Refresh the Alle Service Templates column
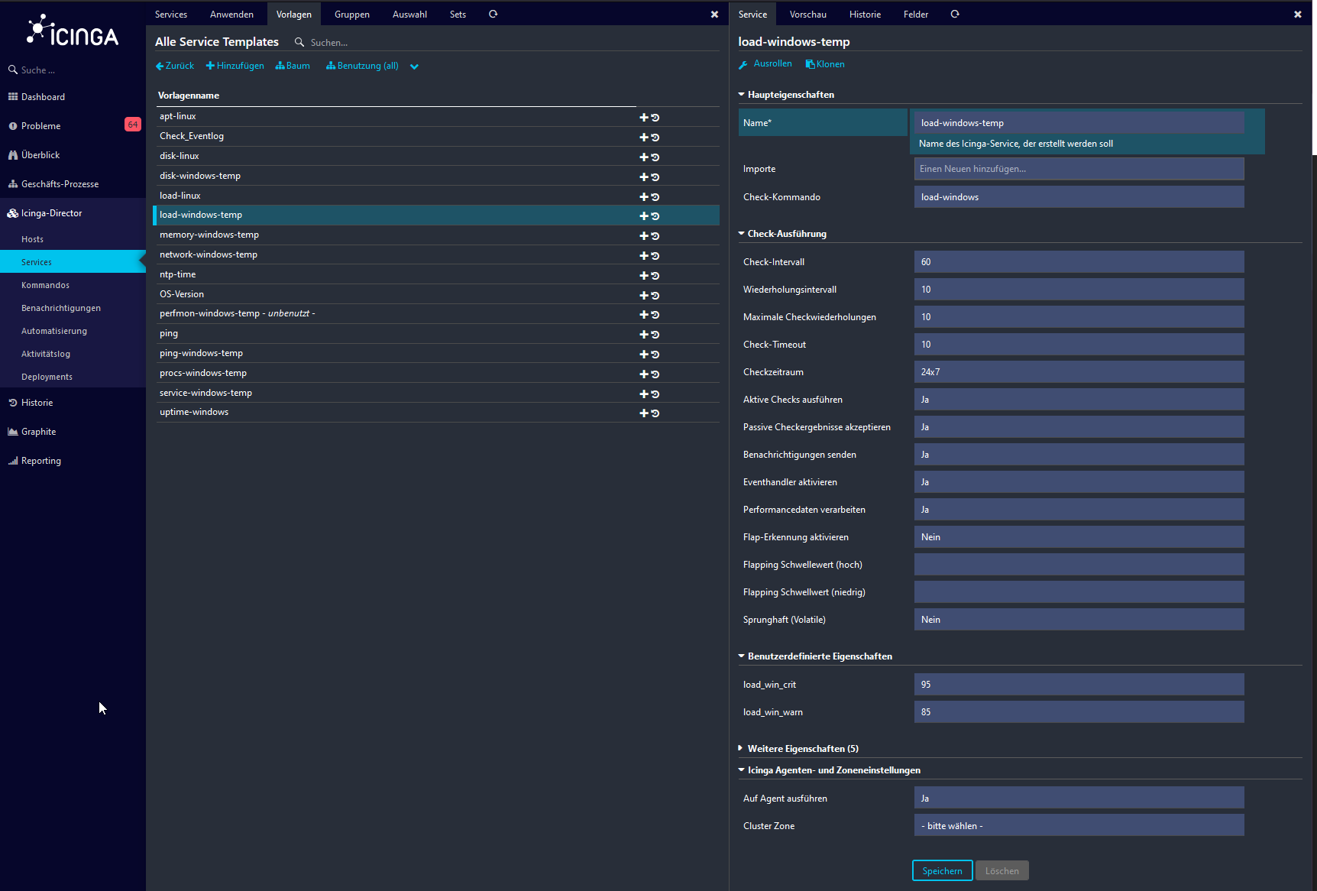Screen dimensions: 1317x891 click(x=493, y=14)
